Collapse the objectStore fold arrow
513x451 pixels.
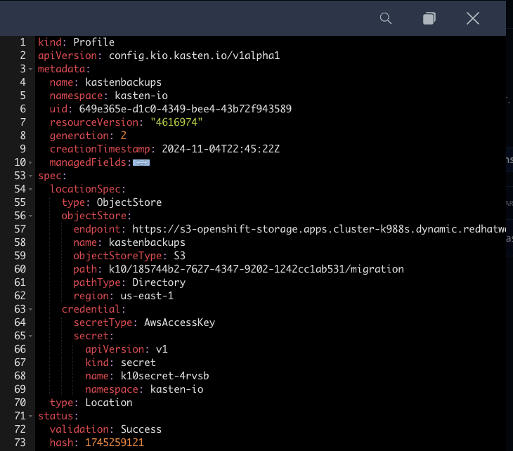coord(30,216)
